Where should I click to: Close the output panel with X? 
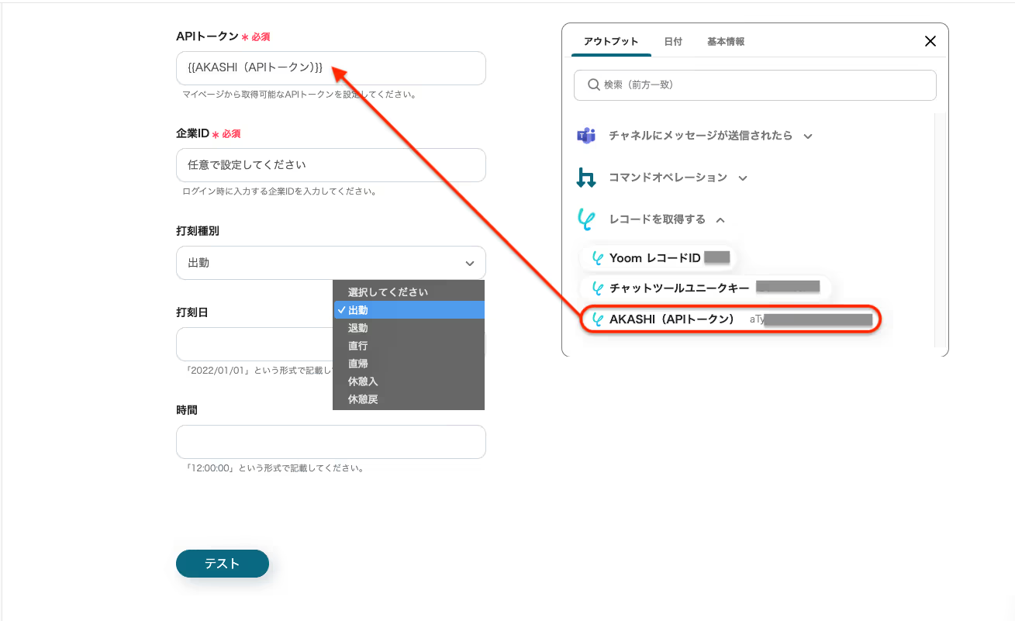(930, 41)
